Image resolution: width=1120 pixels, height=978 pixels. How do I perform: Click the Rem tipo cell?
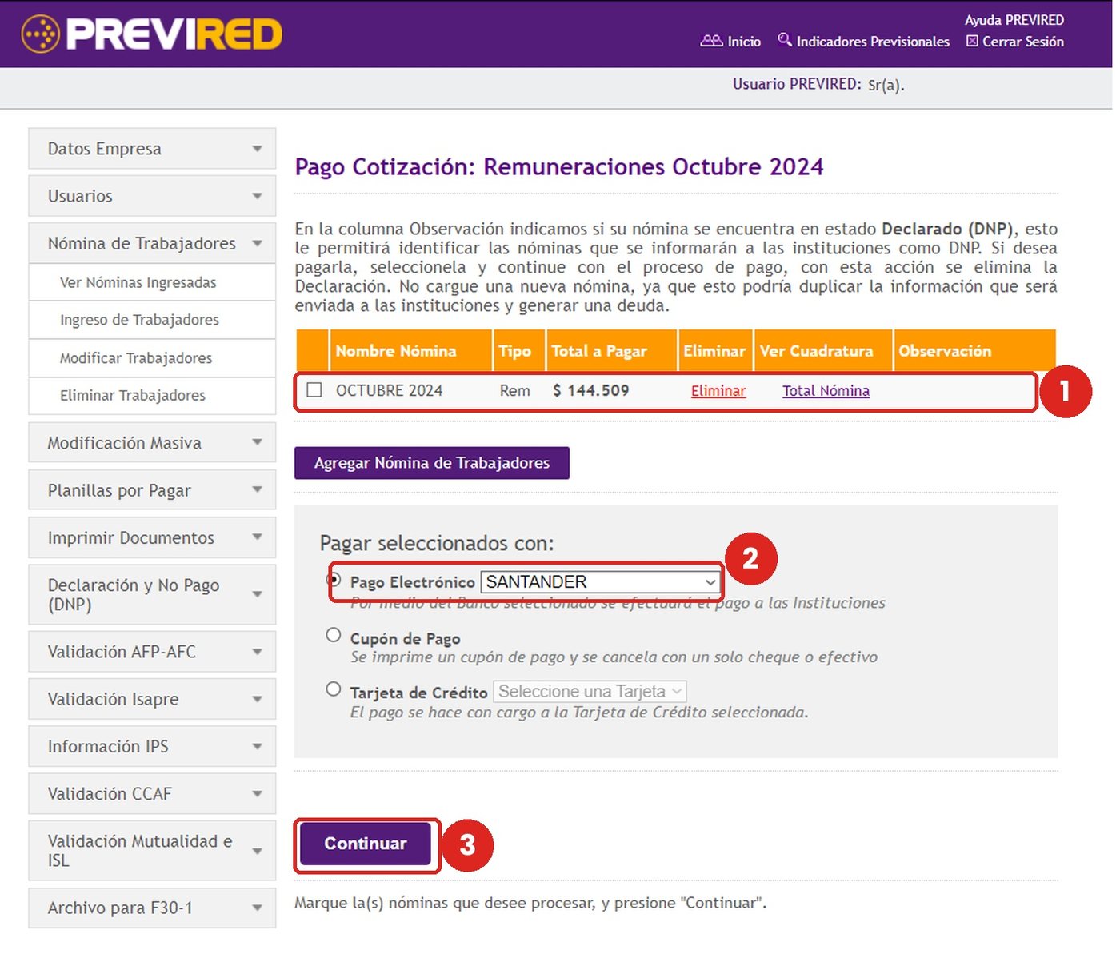point(515,391)
